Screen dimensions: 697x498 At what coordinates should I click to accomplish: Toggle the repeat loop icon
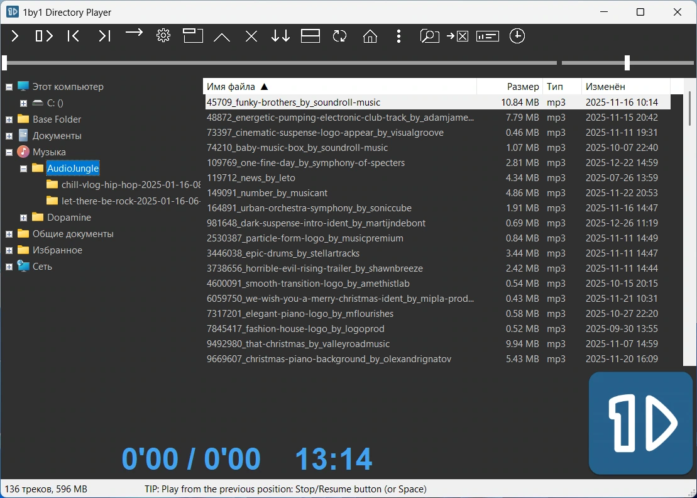click(x=339, y=36)
